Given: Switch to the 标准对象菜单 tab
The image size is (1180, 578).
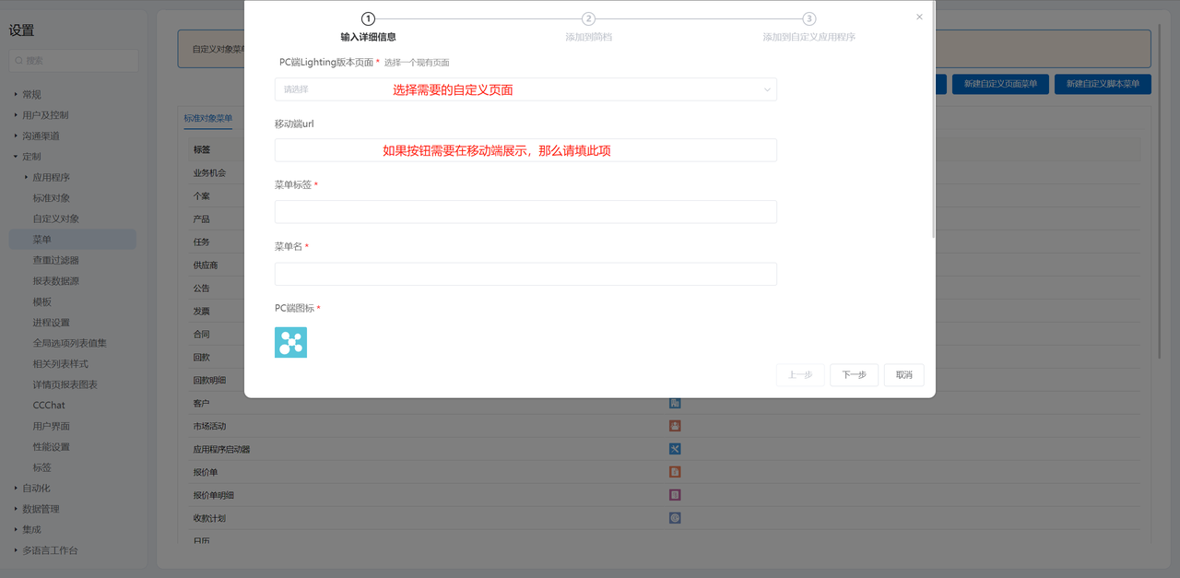Looking at the screenshot, I should pyautogui.click(x=207, y=118).
